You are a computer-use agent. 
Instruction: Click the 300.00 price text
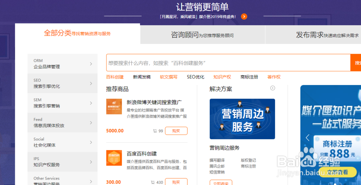click(113, 182)
